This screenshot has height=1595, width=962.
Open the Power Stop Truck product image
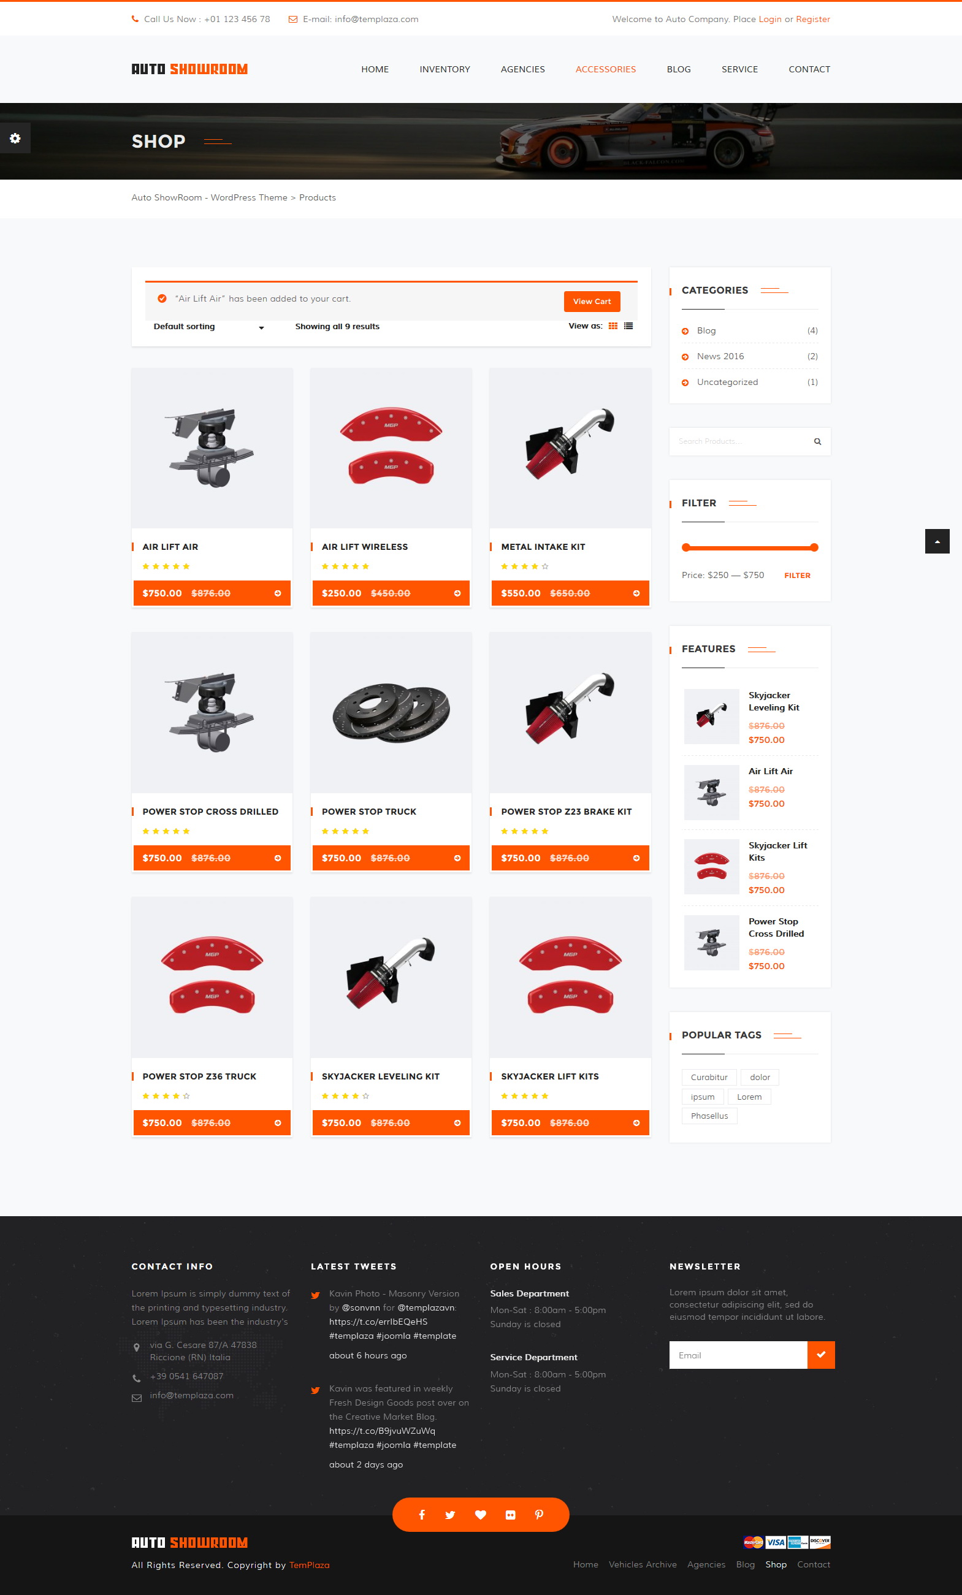click(x=391, y=713)
